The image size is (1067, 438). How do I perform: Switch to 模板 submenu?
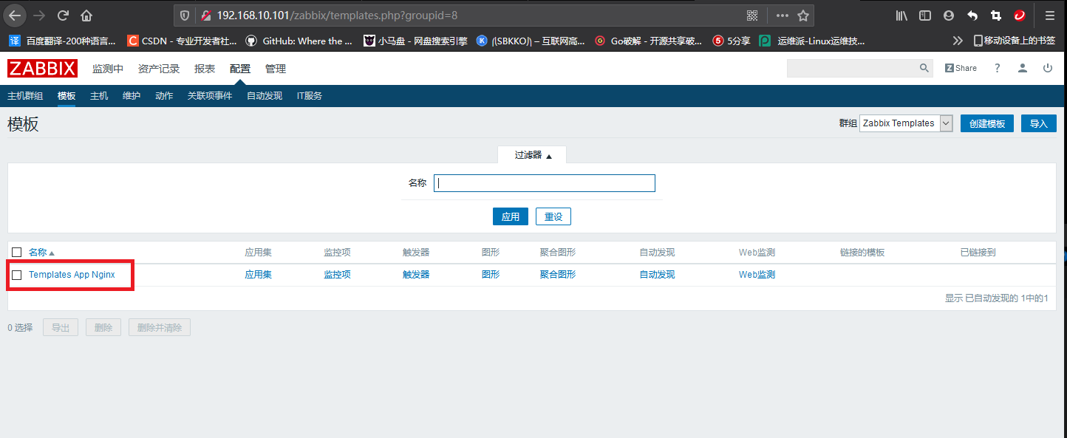[x=67, y=96]
